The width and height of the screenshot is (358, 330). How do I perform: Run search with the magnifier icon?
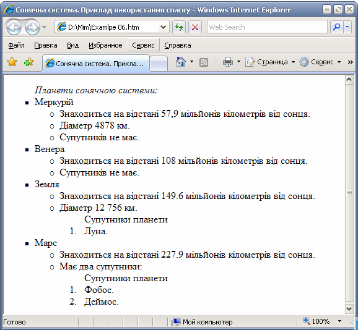click(336, 27)
